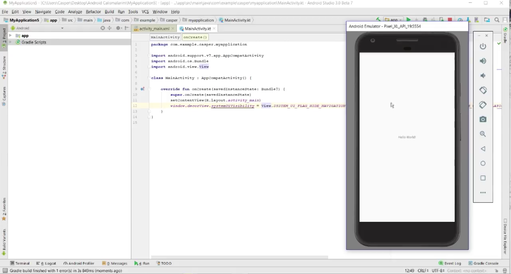Screen dimensions: 511x274
Task: Open the File menu
Action: click(x=5, y=12)
